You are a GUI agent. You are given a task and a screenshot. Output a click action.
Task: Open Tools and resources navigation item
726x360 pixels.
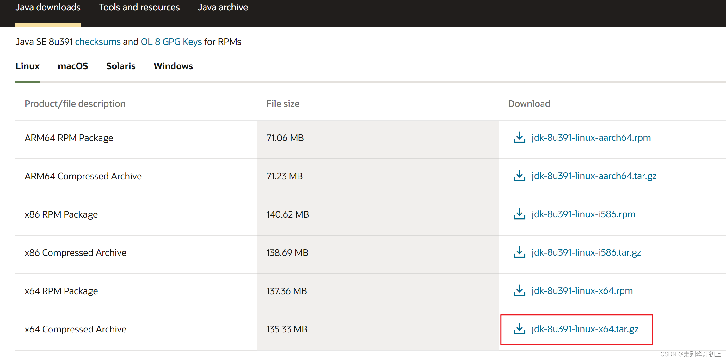click(x=139, y=7)
